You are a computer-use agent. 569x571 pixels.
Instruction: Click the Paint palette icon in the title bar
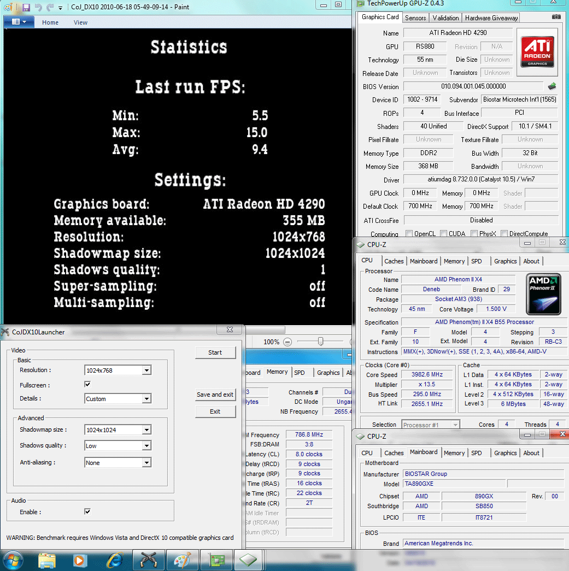(8, 7)
